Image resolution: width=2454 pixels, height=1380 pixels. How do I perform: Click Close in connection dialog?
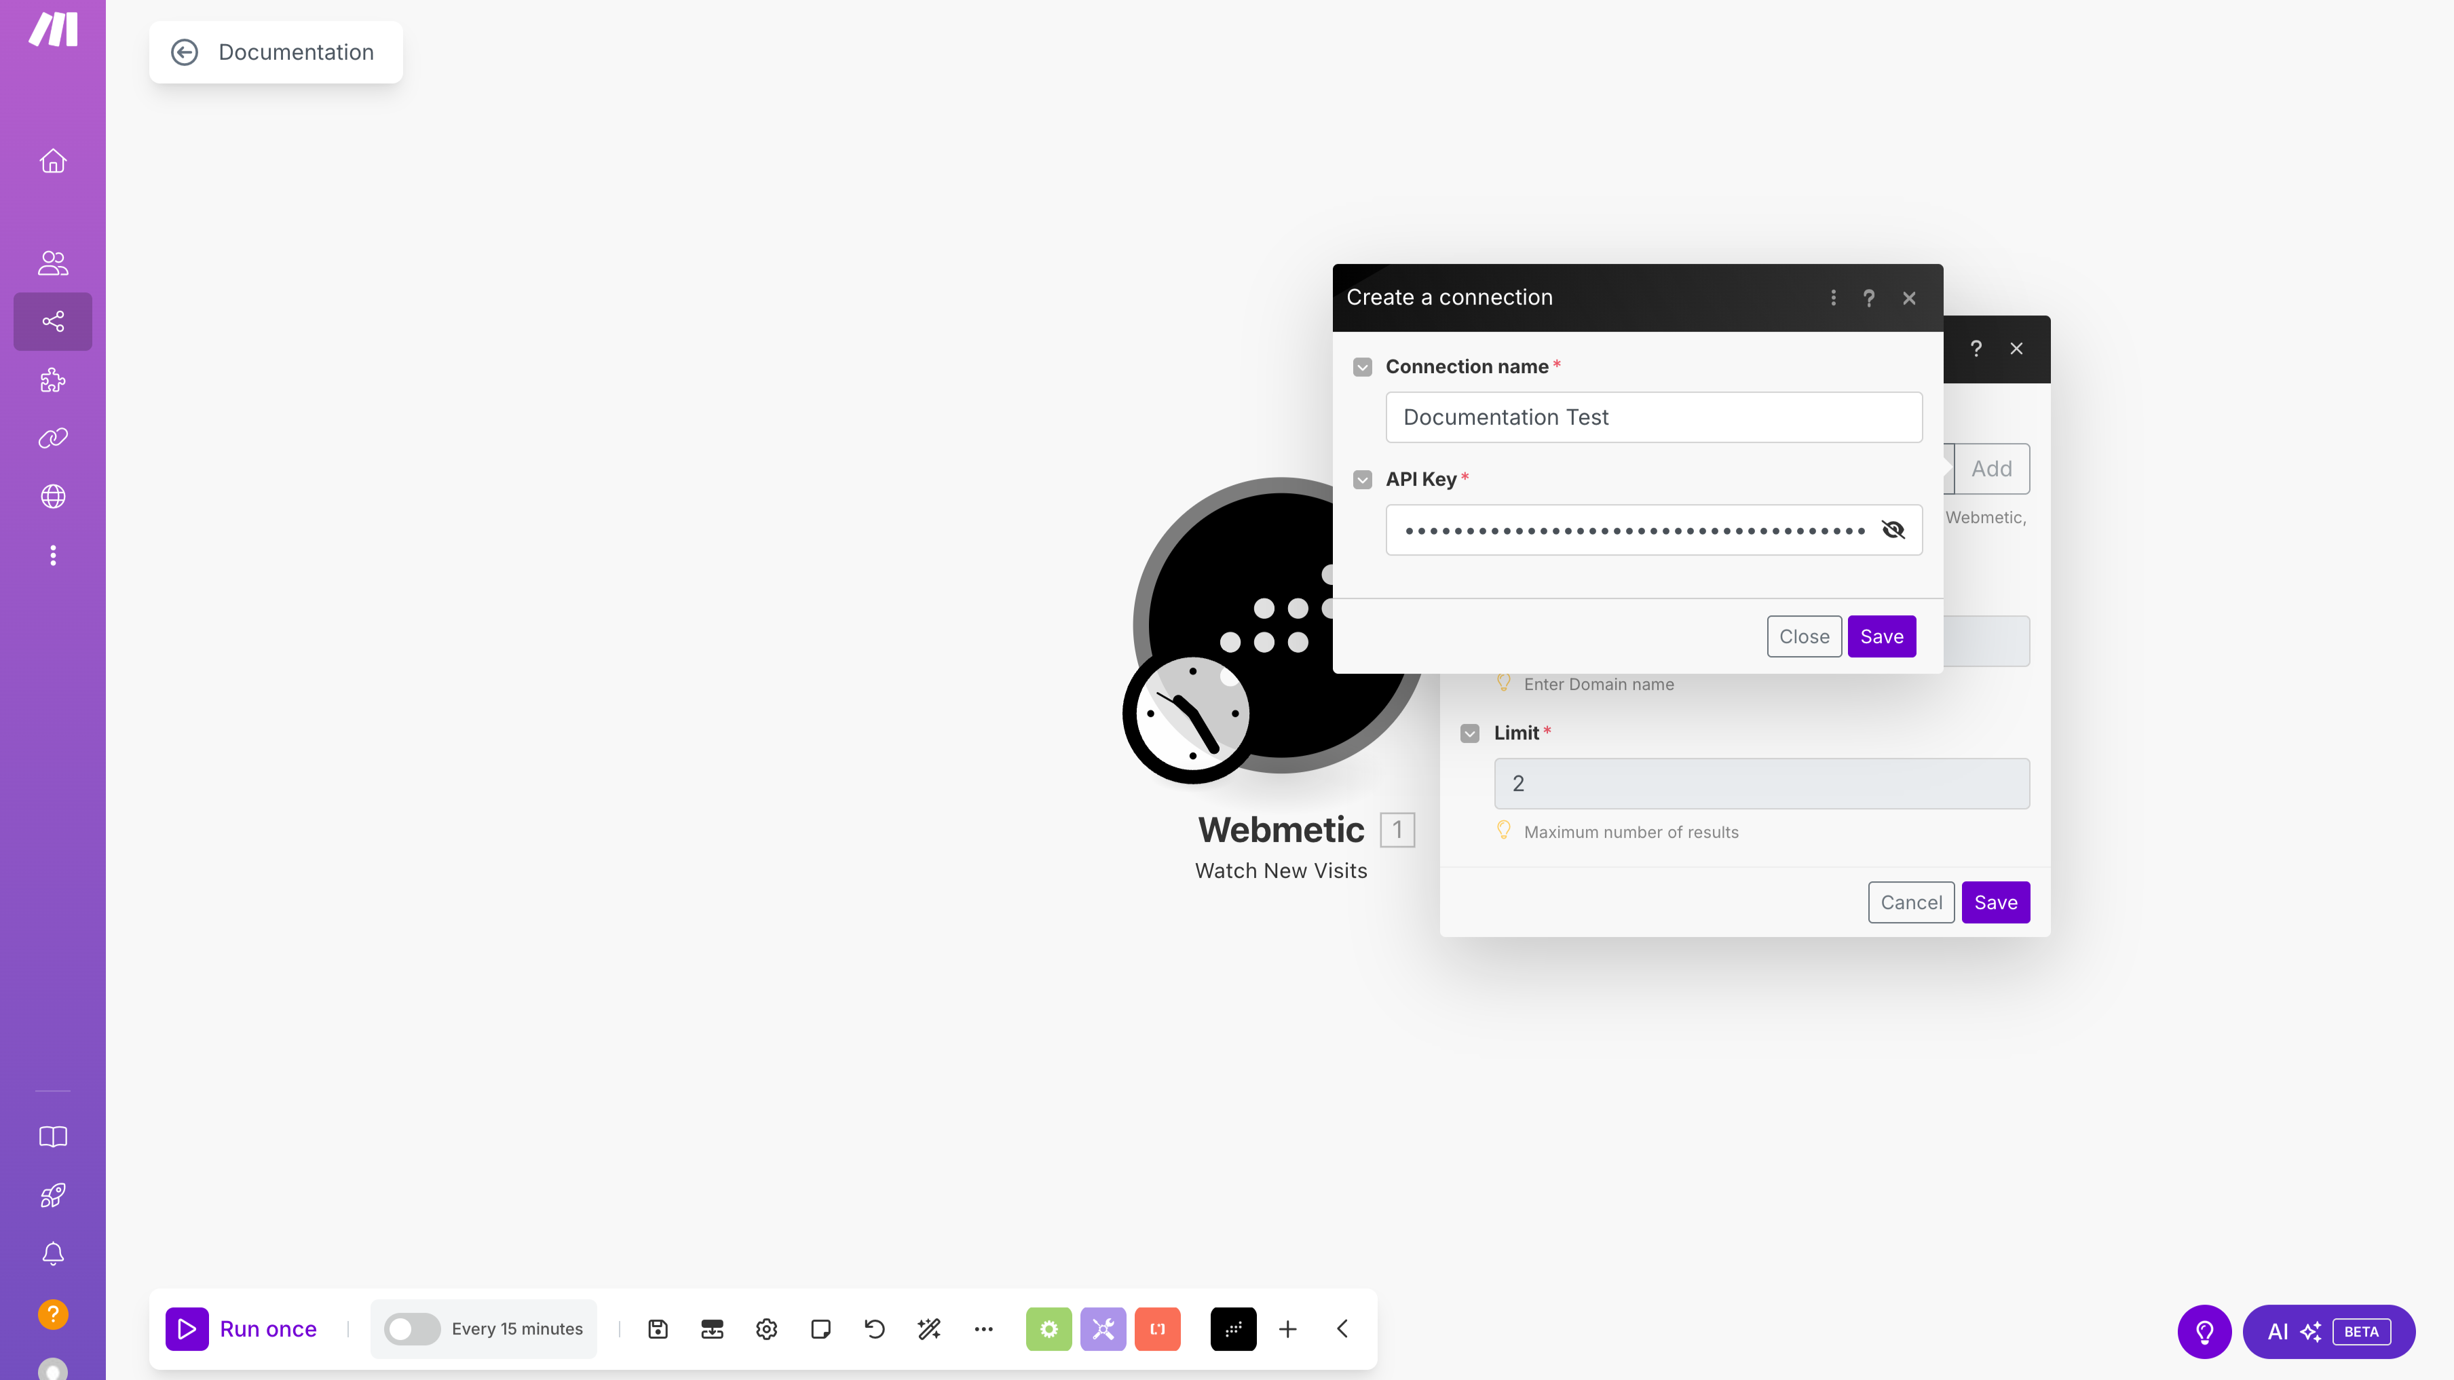[x=1805, y=636]
